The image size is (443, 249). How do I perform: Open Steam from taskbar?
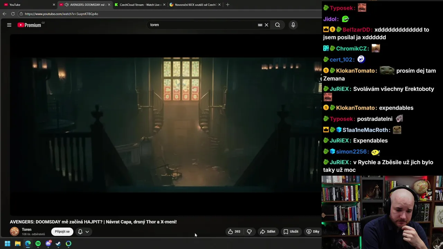58,243
